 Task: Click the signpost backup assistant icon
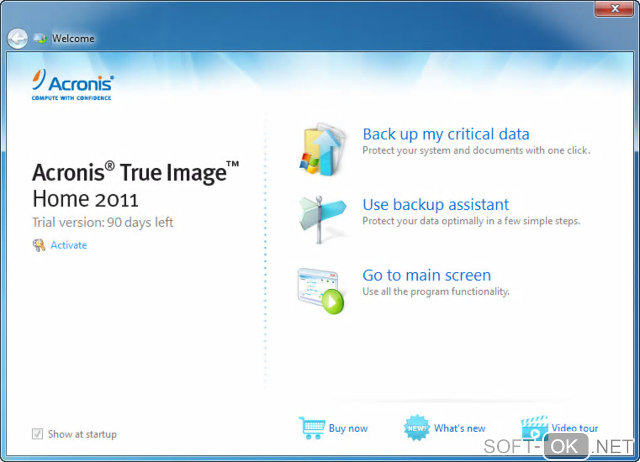322,219
